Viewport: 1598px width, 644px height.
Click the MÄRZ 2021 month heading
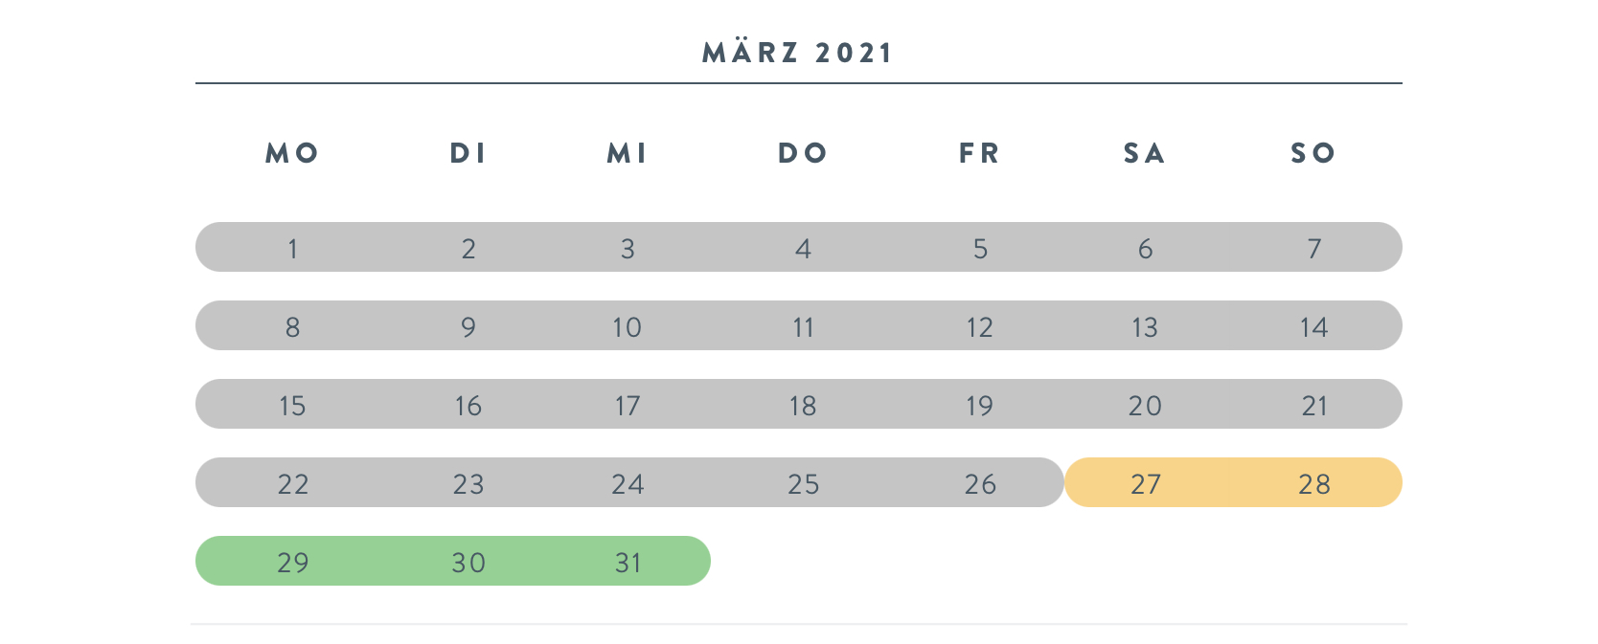coord(798,53)
